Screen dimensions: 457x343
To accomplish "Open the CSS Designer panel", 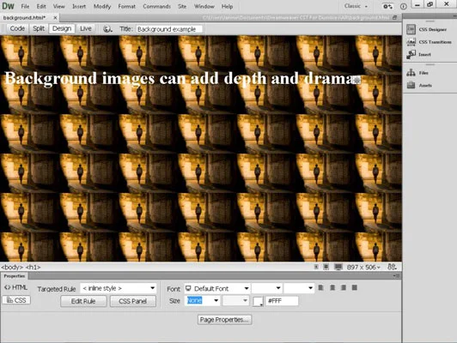I will click(x=426, y=29).
